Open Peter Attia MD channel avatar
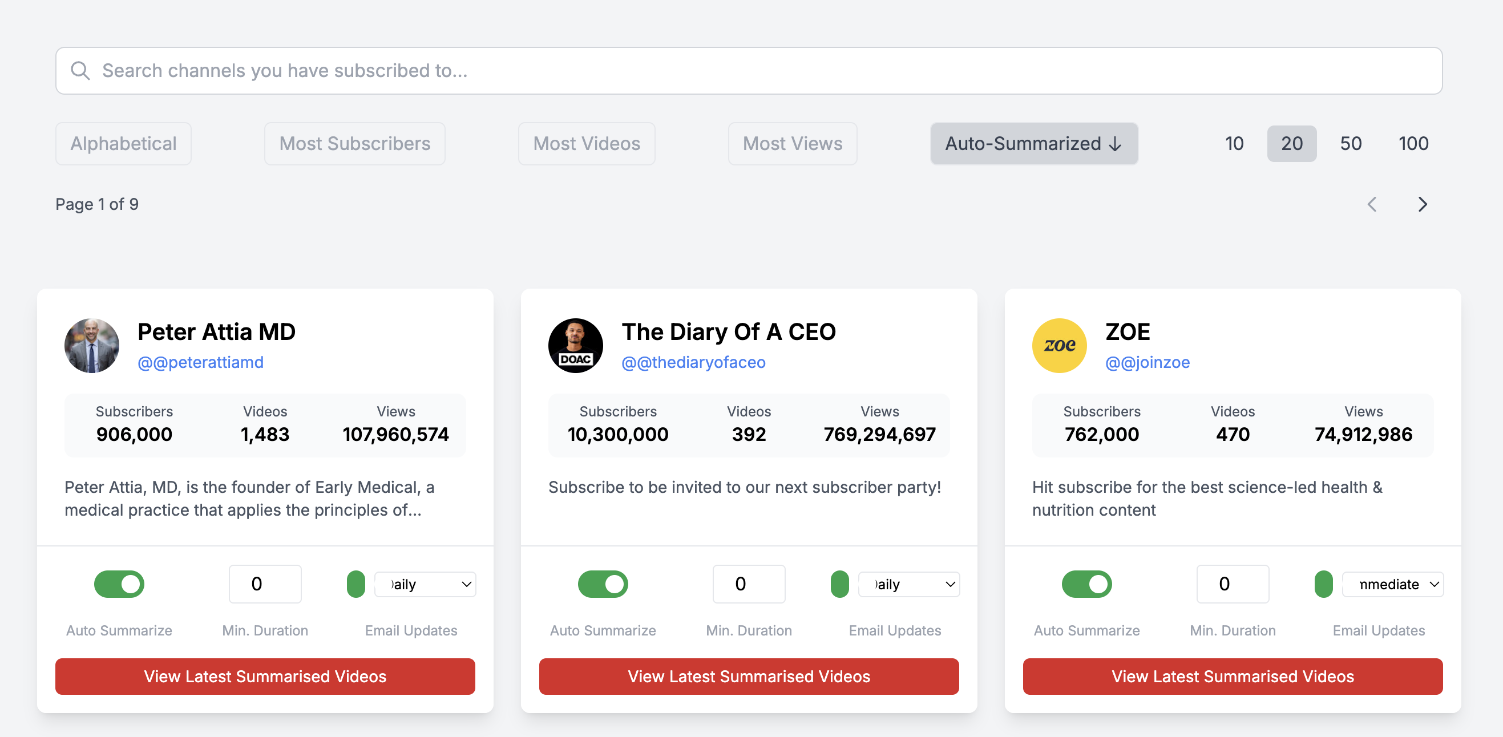This screenshot has height=737, width=1503. pos(92,346)
